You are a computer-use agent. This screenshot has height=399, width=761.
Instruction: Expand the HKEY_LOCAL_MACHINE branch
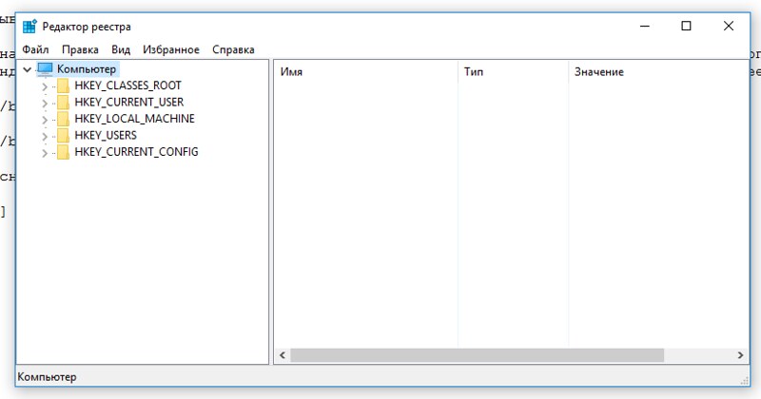[x=44, y=120]
